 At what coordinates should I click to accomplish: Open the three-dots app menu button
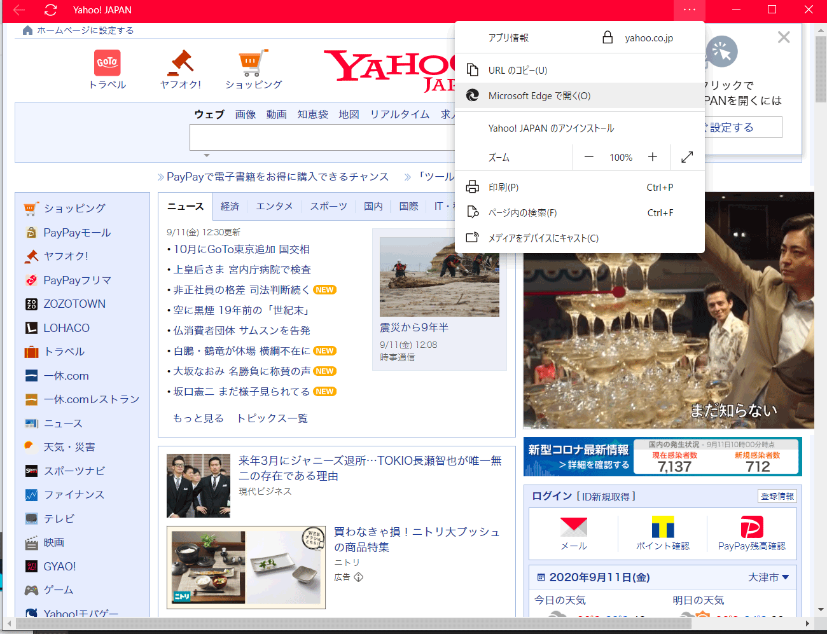[x=690, y=10]
